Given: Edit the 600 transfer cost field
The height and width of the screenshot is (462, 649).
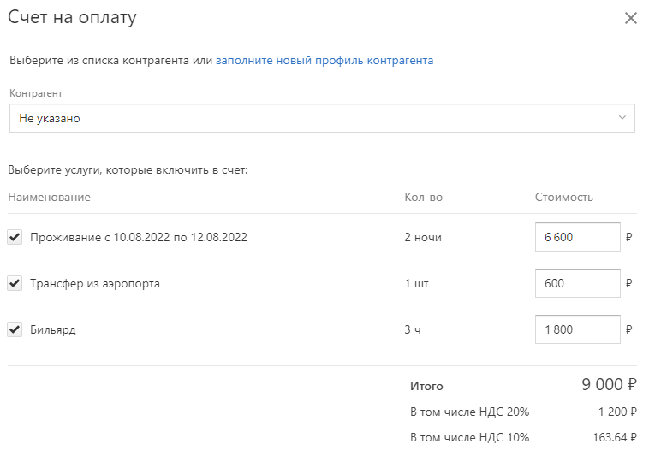Looking at the screenshot, I should pyautogui.click(x=577, y=283).
